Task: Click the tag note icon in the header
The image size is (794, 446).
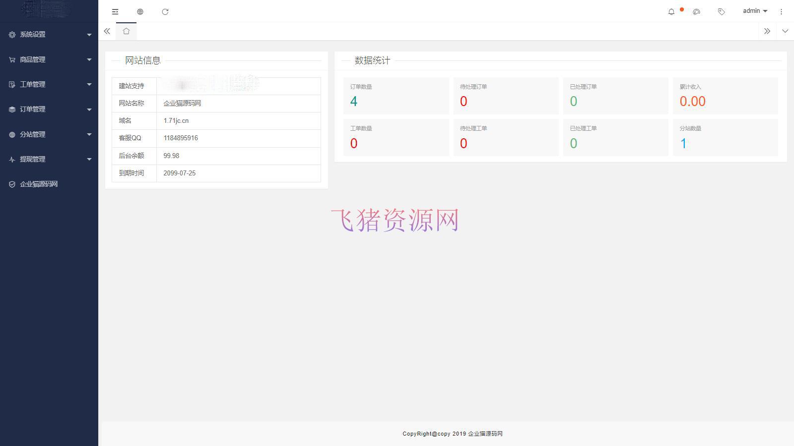Action: click(x=721, y=11)
